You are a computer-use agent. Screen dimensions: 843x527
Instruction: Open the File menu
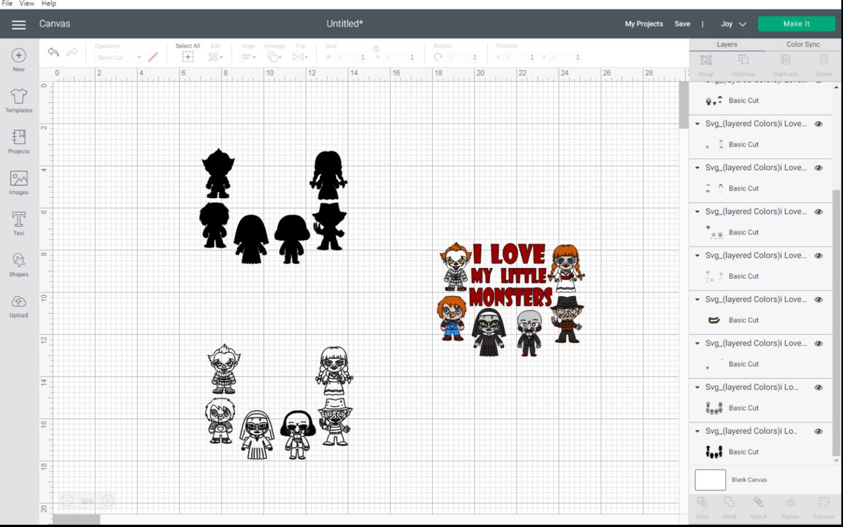pyautogui.click(x=7, y=4)
